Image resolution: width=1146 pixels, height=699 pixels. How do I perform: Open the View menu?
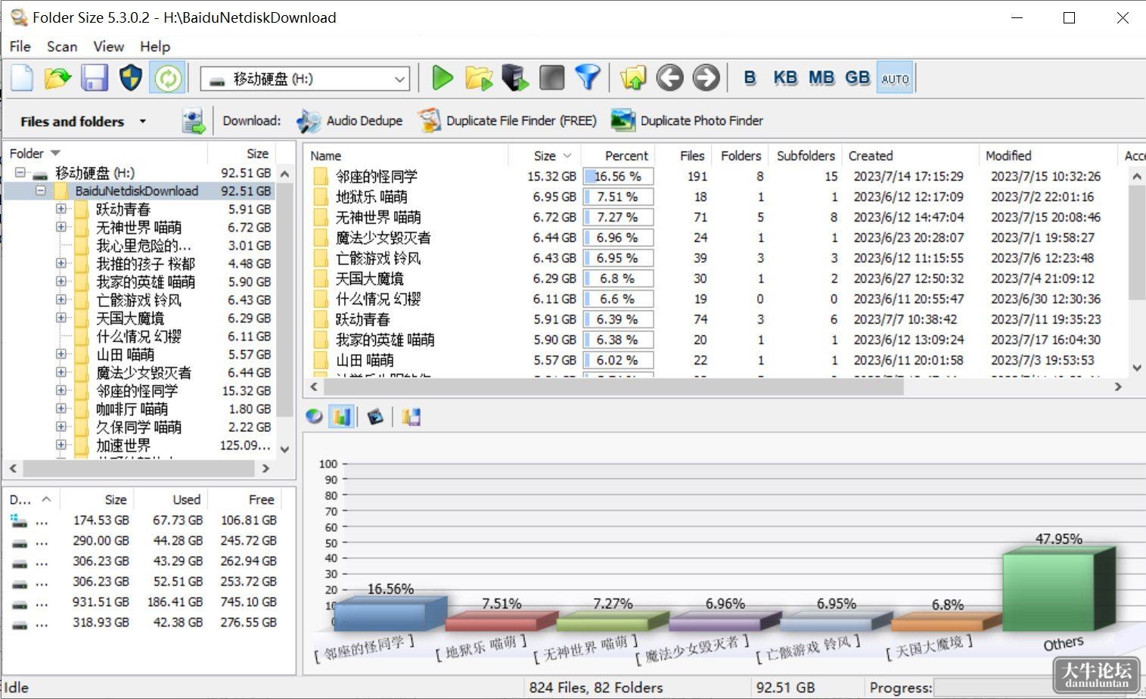tap(108, 46)
